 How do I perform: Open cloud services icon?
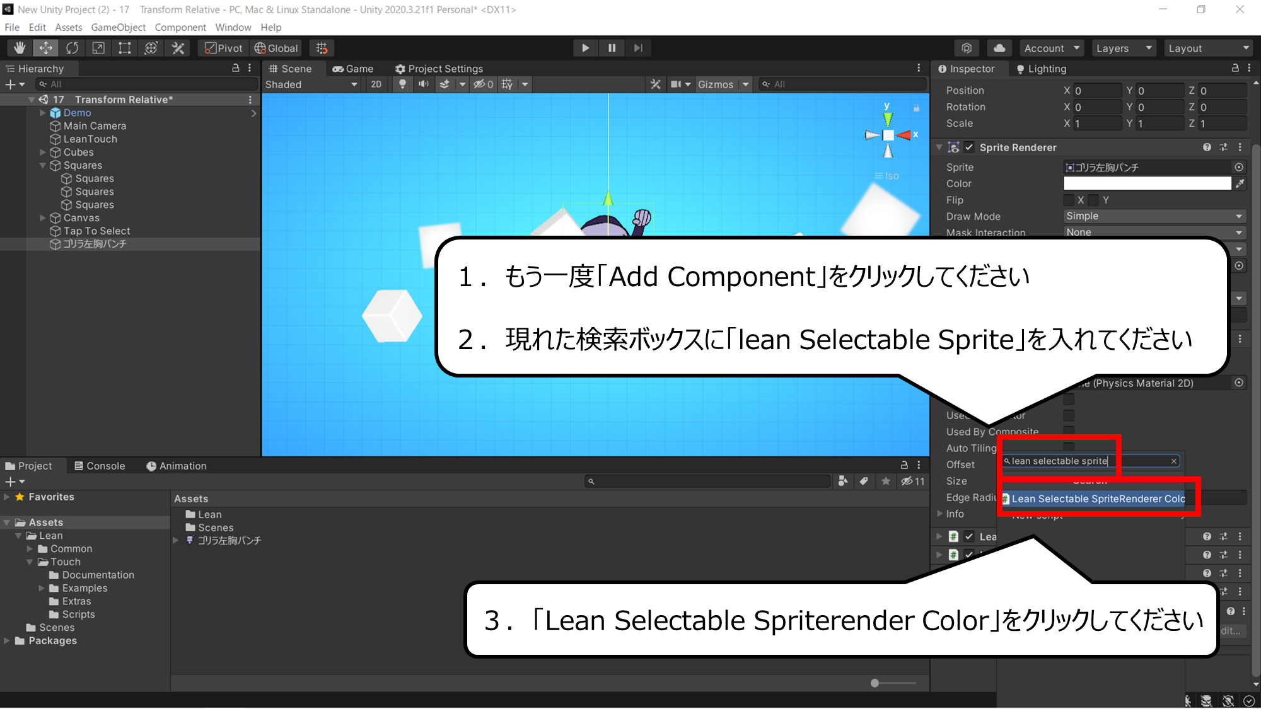[x=999, y=48]
